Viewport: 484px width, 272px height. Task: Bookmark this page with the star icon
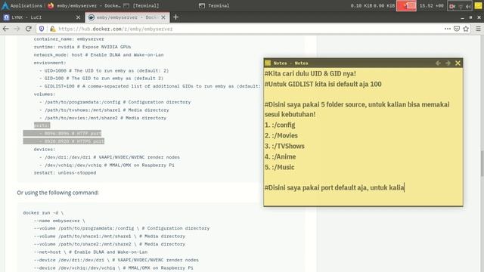click(466, 29)
